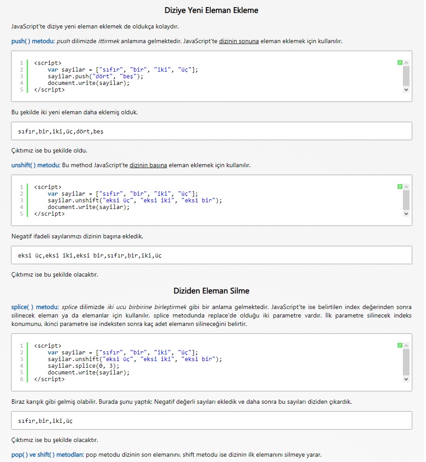
Task: Click the string "dört" in the push code line
Action: (x=102, y=76)
